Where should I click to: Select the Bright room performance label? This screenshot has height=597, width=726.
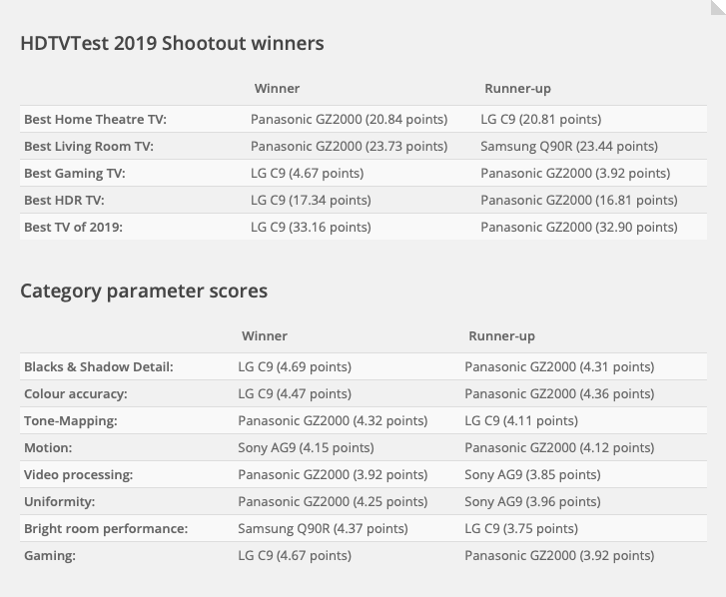(x=106, y=529)
